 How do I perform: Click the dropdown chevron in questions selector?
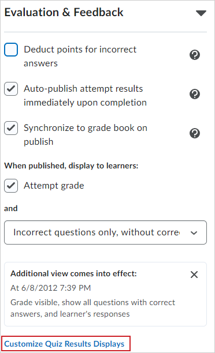tap(194, 233)
